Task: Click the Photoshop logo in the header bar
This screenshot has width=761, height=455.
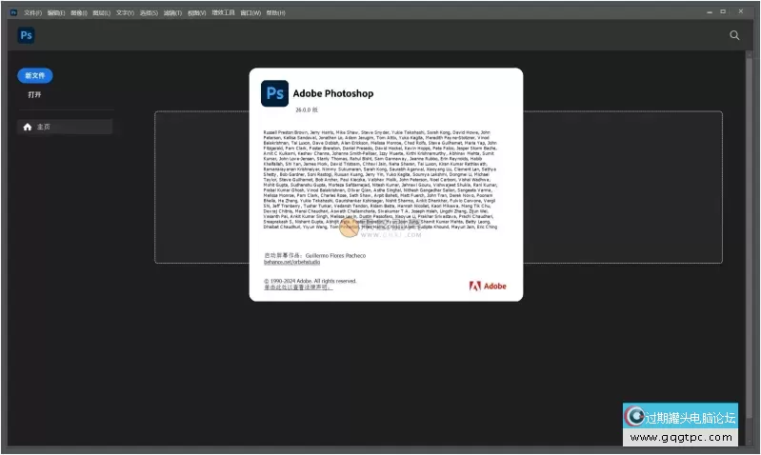Action: [x=26, y=35]
